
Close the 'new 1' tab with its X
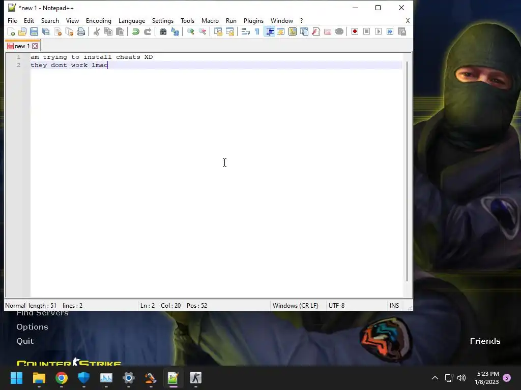click(35, 46)
